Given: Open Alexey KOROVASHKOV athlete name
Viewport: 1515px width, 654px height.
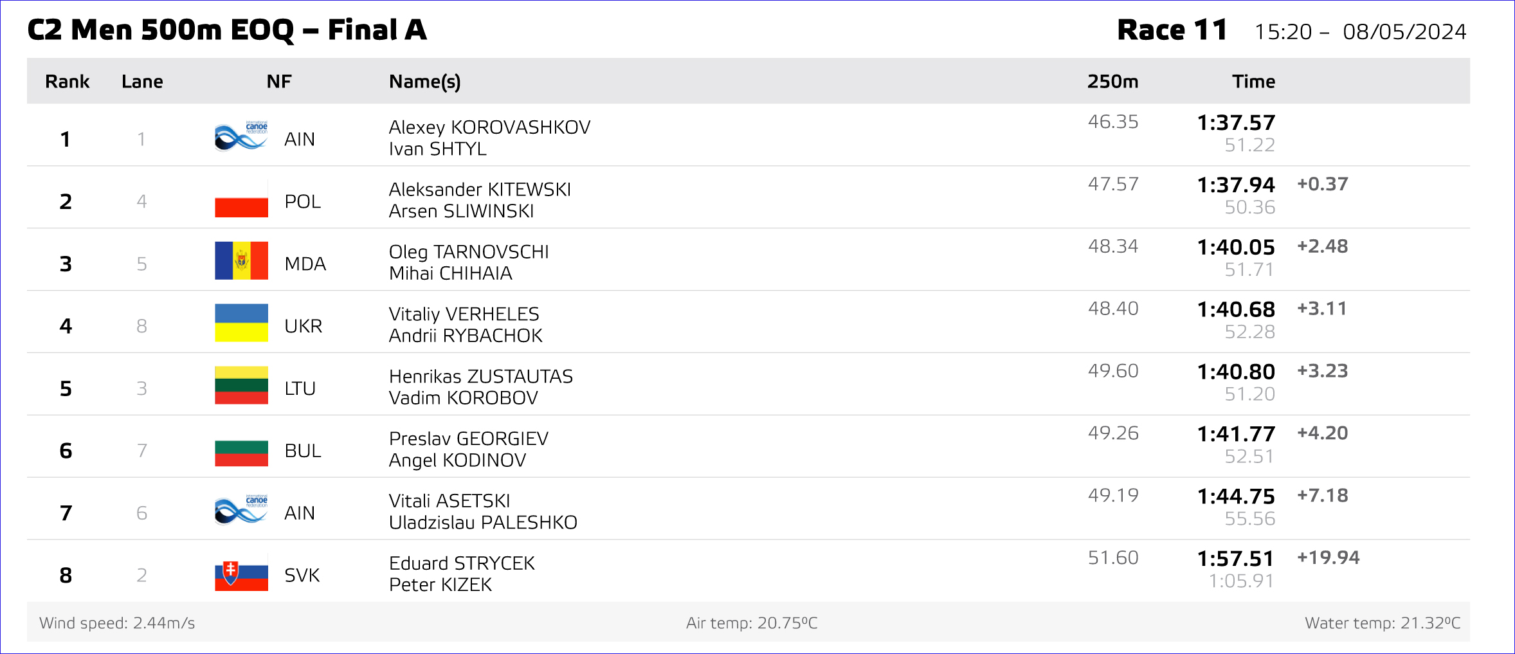Looking at the screenshot, I should tap(489, 127).
